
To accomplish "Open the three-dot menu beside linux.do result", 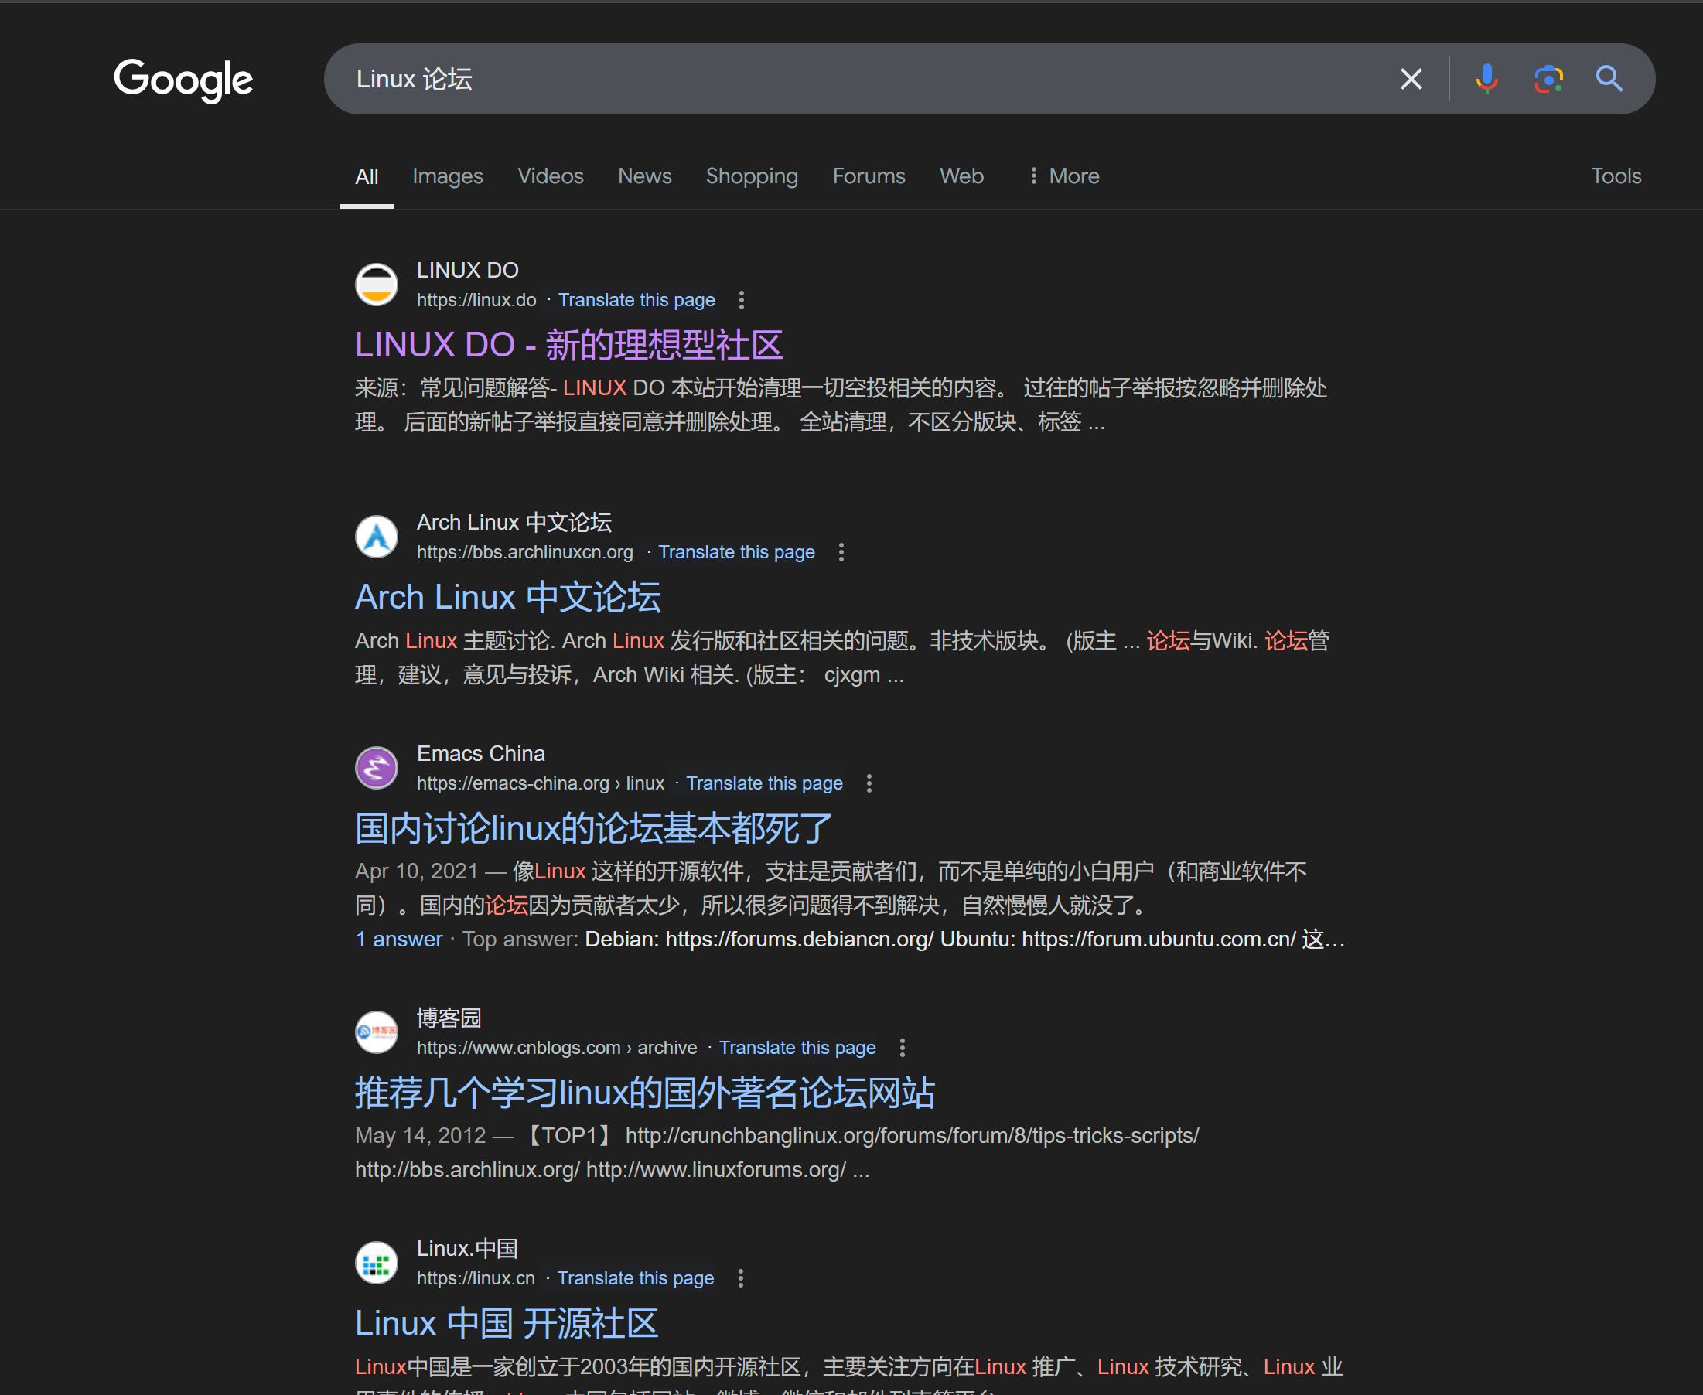I will click(x=741, y=301).
